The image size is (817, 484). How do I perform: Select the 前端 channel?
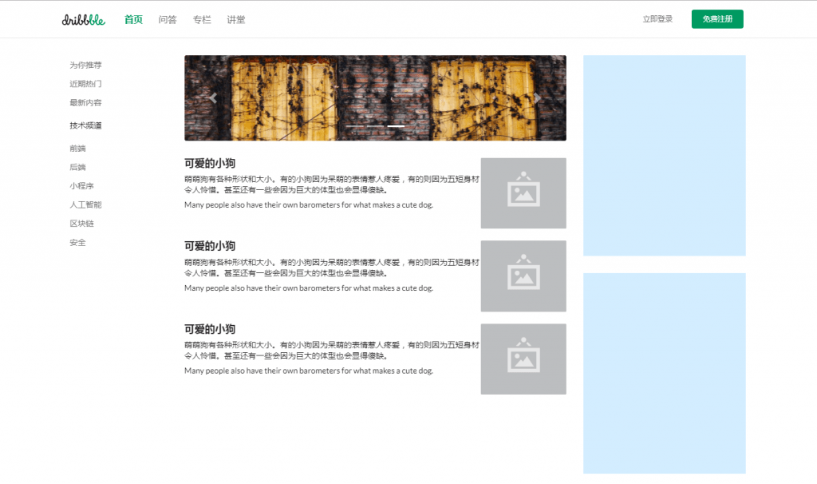77,148
